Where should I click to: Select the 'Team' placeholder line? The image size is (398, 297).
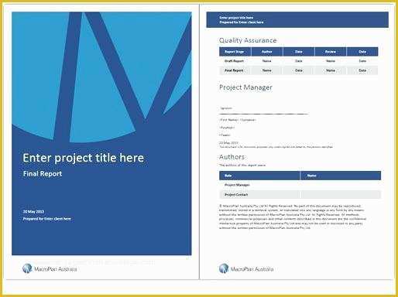tap(225, 135)
